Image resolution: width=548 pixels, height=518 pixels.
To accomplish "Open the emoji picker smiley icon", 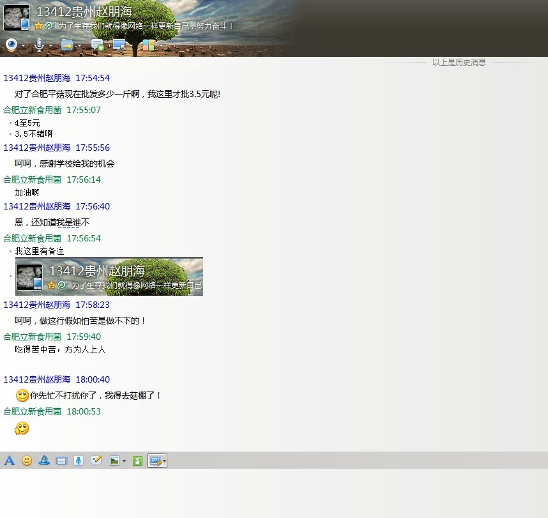I will point(27,461).
